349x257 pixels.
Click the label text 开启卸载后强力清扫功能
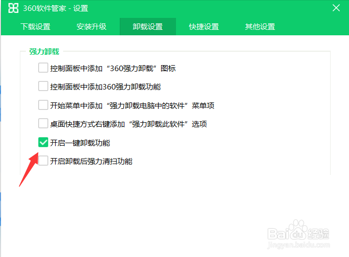[91, 162]
